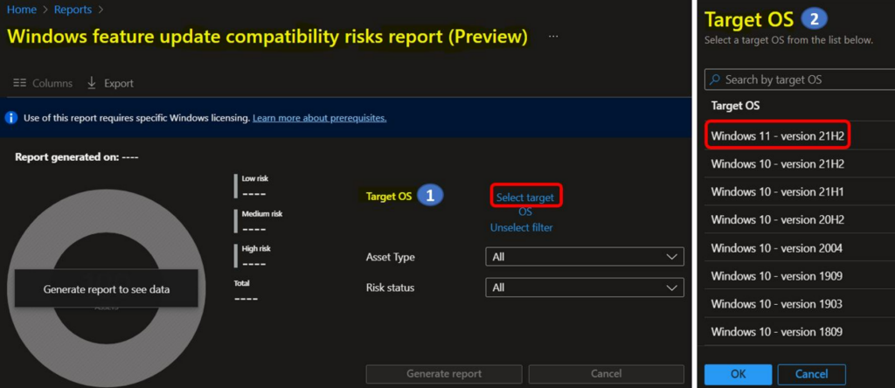Click the High risk legend entry
Screen dimensions: 895x388
point(254,256)
